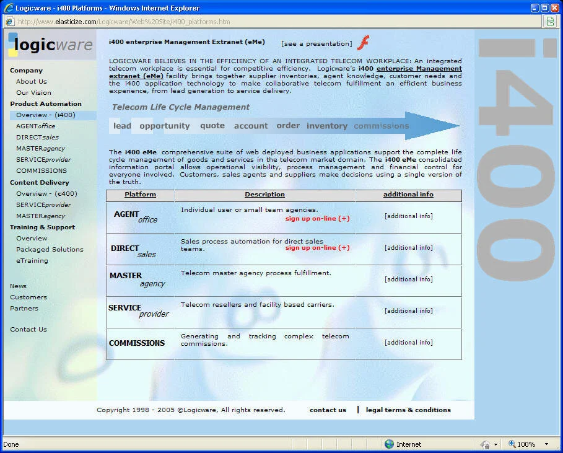Open additional info for COMMISSIONS
Image resolution: width=563 pixels, height=453 pixels.
click(409, 342)
